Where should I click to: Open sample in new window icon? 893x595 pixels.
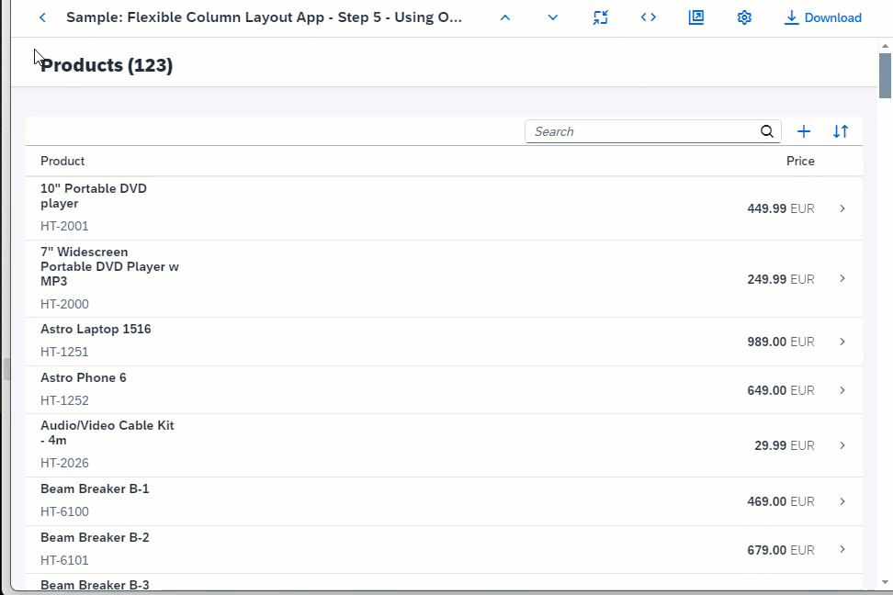point(696,17)
